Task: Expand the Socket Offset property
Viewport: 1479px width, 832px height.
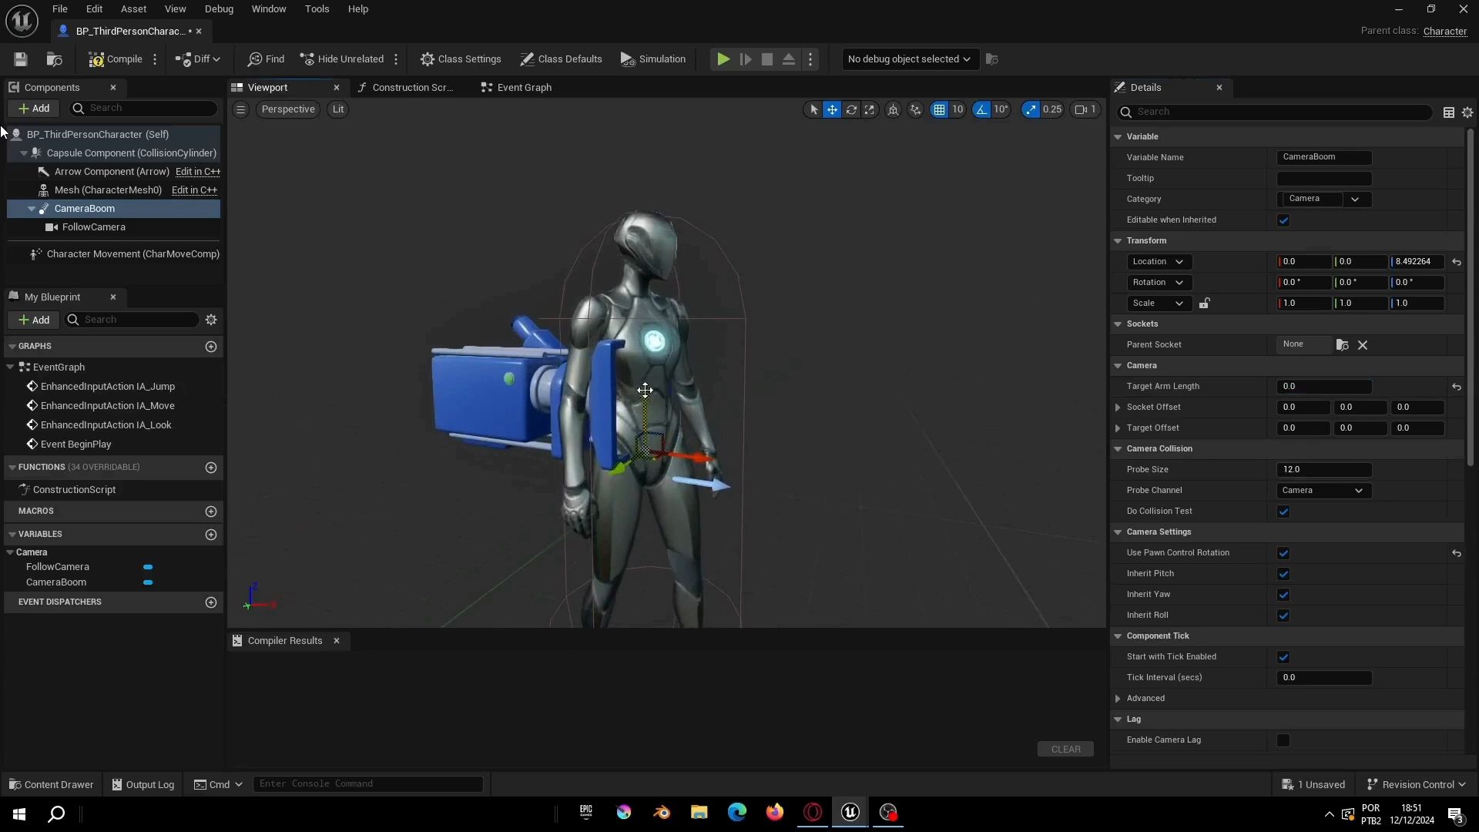Action: pos(1118,408)
